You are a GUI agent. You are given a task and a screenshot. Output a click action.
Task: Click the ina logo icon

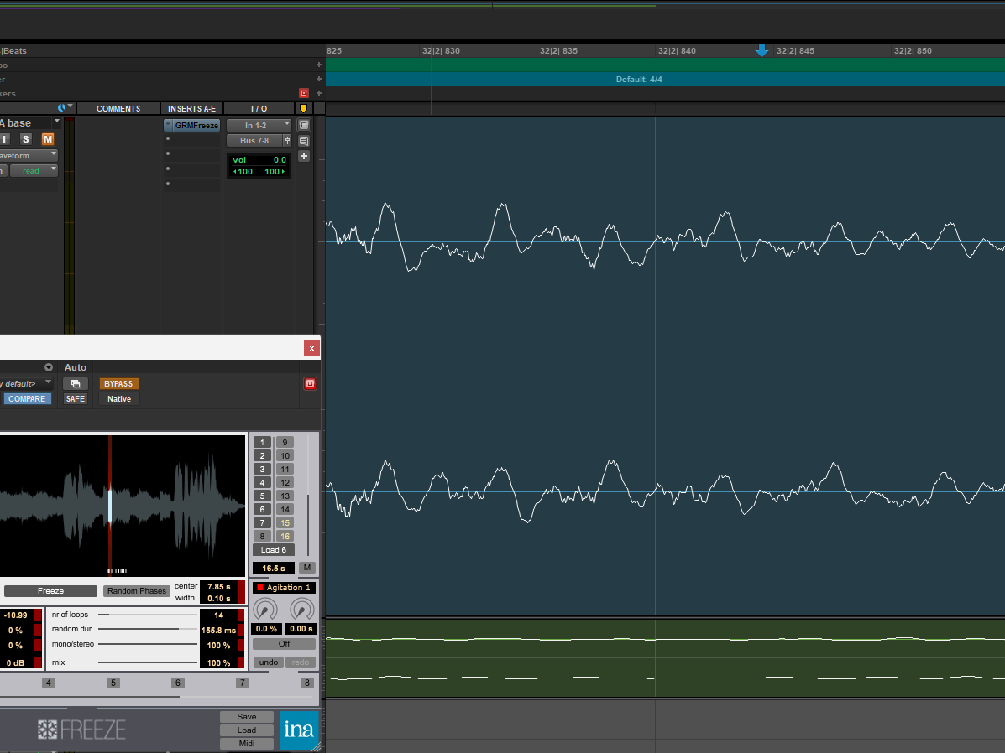[299, 730]
